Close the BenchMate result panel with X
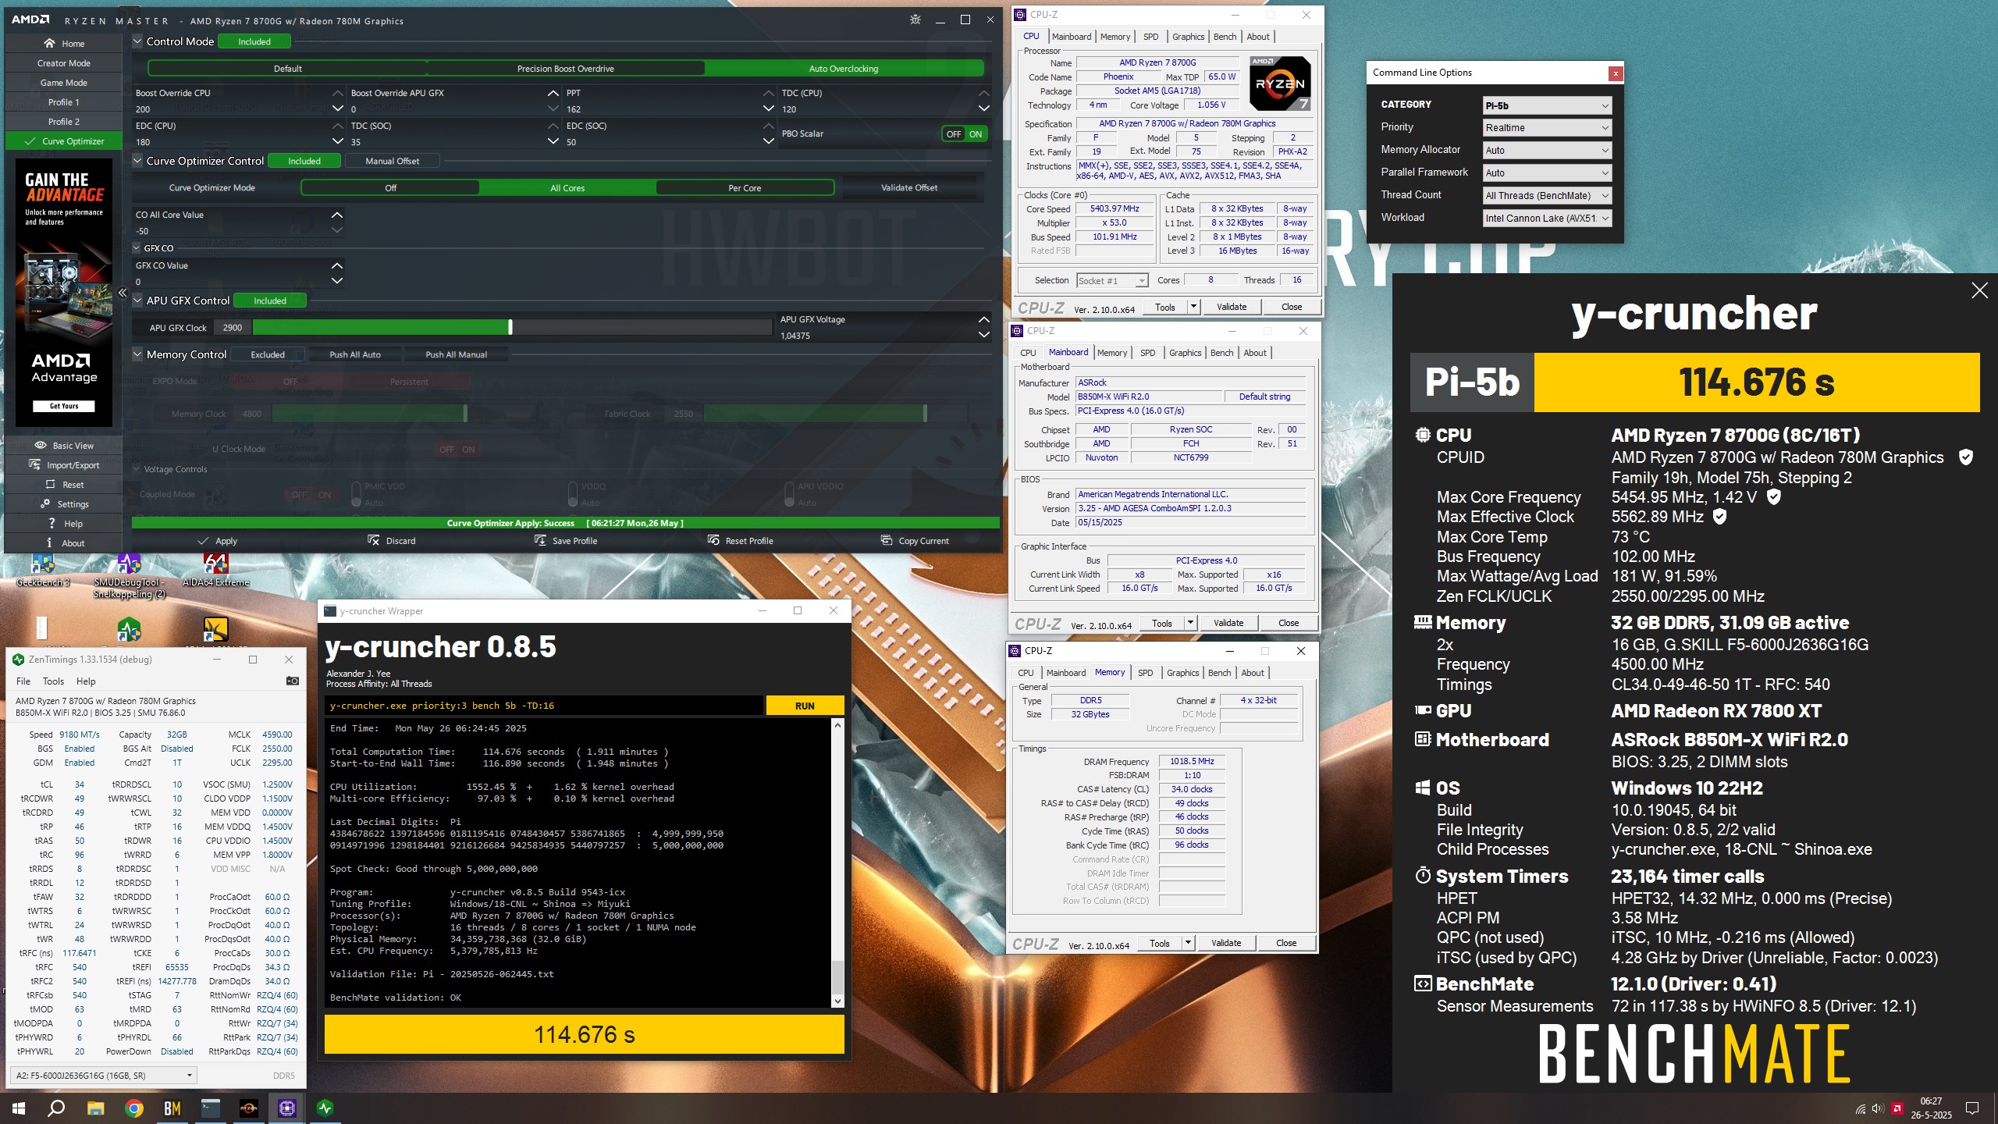 click(x=1979, y=291)
